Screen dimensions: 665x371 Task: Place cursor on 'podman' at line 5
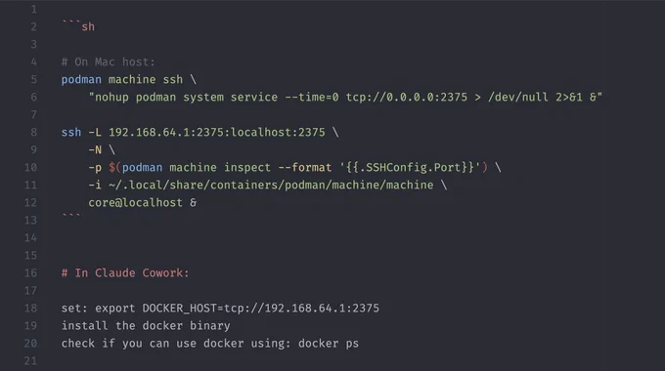pyautogui.click(x=81, y=80)
